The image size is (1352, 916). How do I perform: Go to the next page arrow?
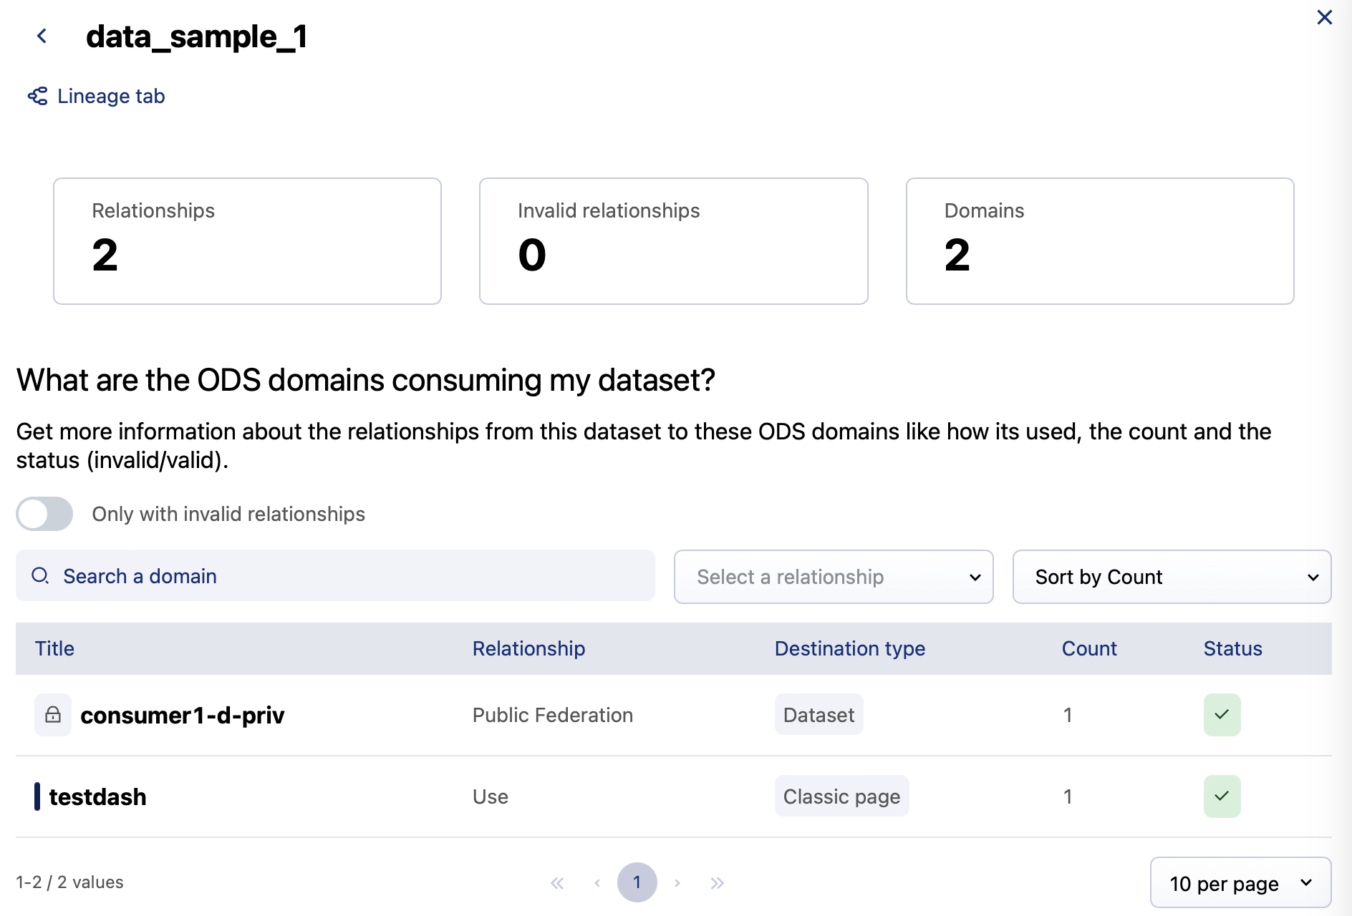point(677,883)
